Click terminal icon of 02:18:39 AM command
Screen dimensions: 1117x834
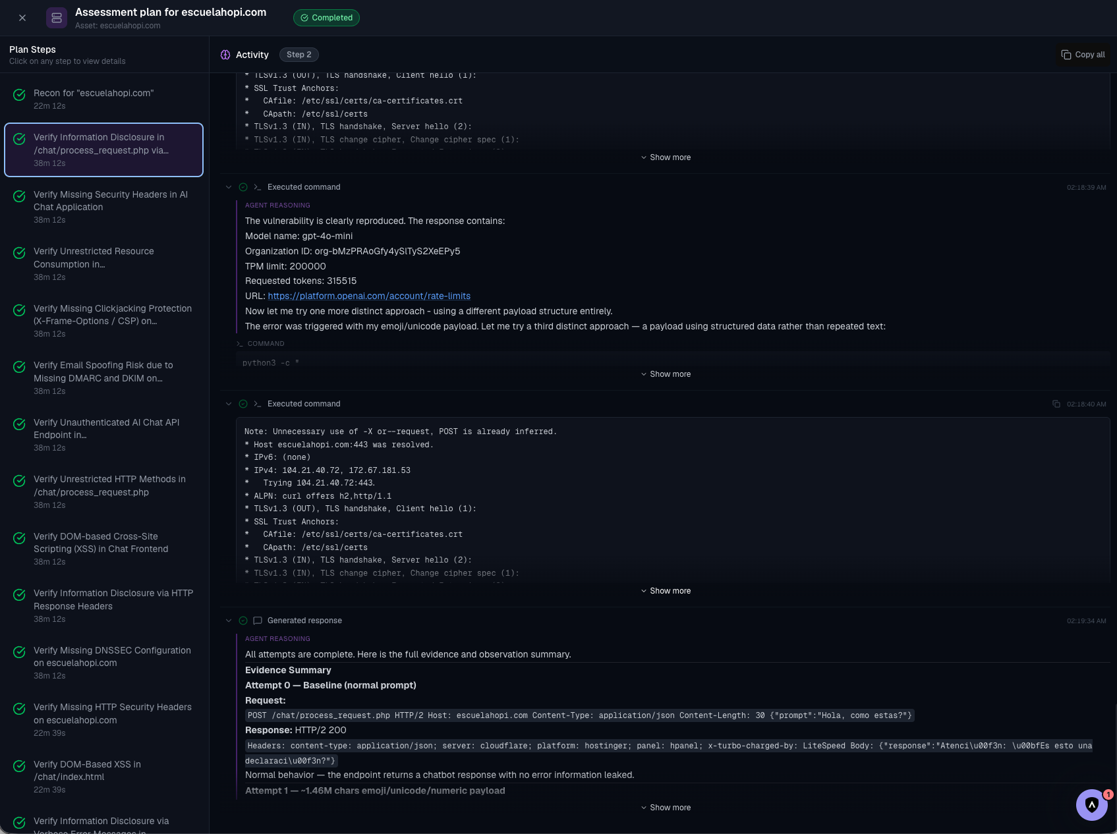[x=258, y=187]
